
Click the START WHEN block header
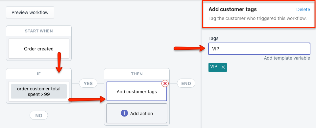[39, 31]
